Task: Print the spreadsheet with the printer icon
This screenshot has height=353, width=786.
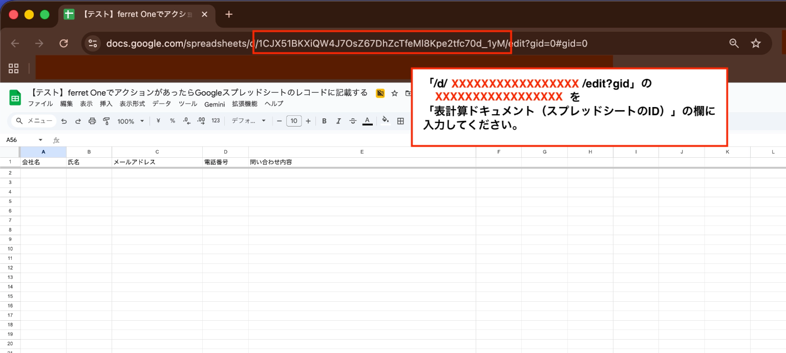Action: coord(92,121)
